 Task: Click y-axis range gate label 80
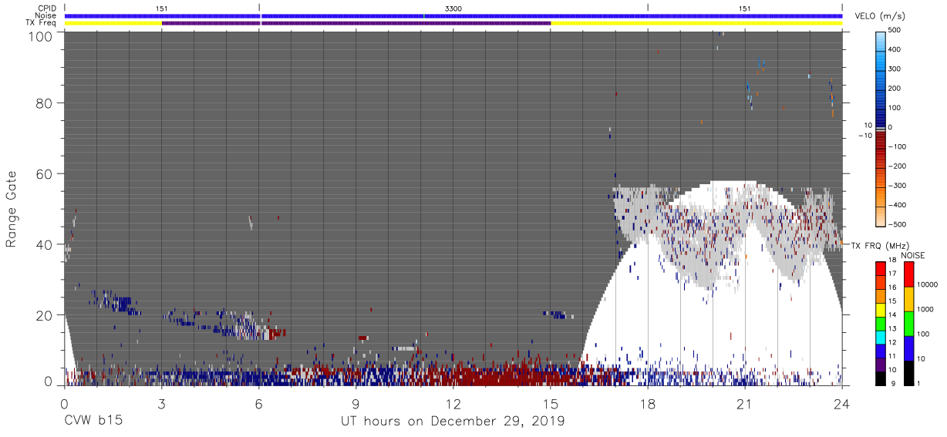pyautogui.click(x=45, y=103)
